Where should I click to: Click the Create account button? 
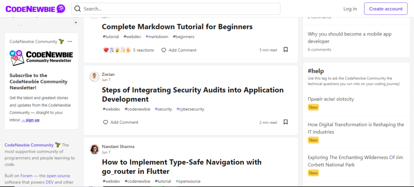tap(386, 9)
